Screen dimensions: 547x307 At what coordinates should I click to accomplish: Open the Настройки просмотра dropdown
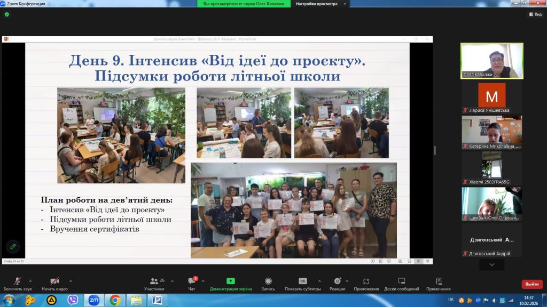pos(321,4)
